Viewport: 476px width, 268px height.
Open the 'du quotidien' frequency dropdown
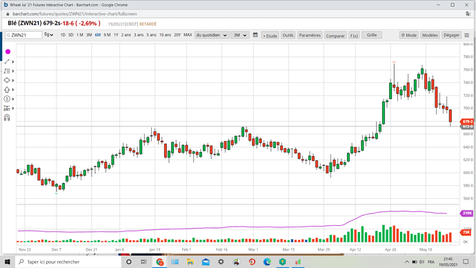pos(212,35)
